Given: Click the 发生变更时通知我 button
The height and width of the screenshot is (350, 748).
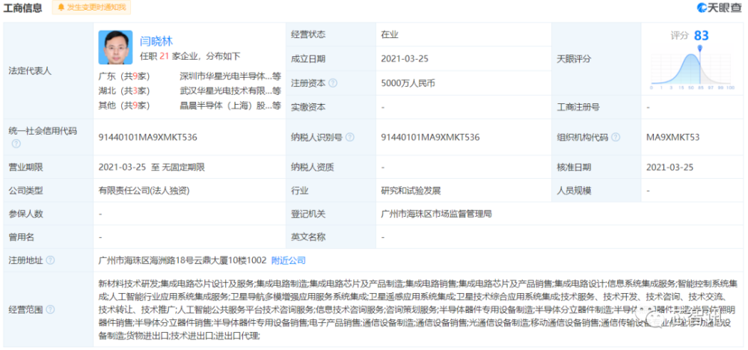Looking at the screenshot, I should (91, 7).
